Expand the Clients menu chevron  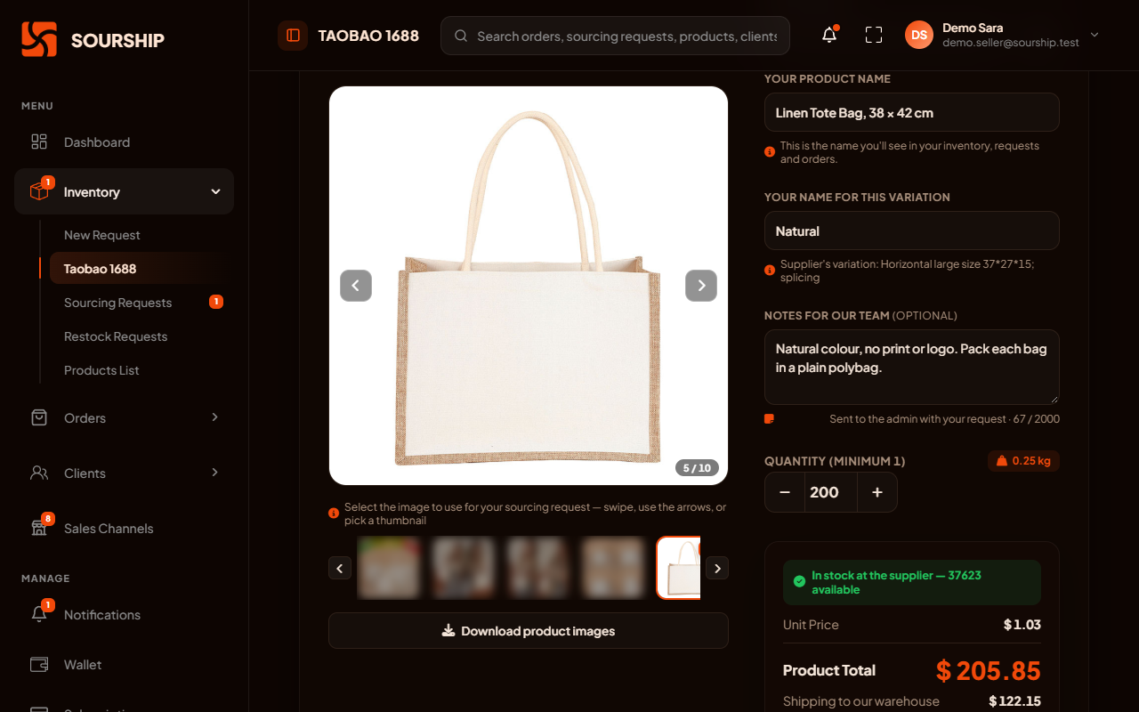[214, 473]
